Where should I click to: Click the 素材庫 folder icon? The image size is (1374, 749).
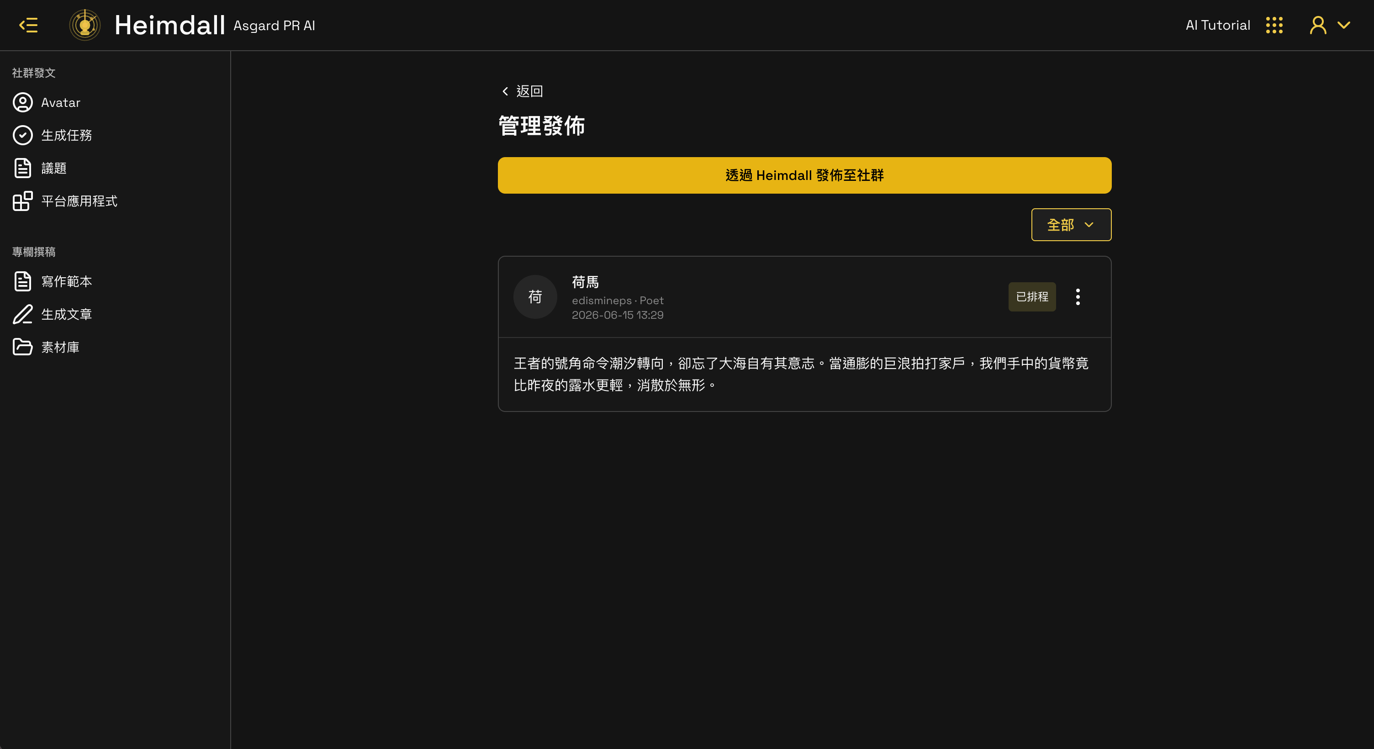tap(22, 347)
